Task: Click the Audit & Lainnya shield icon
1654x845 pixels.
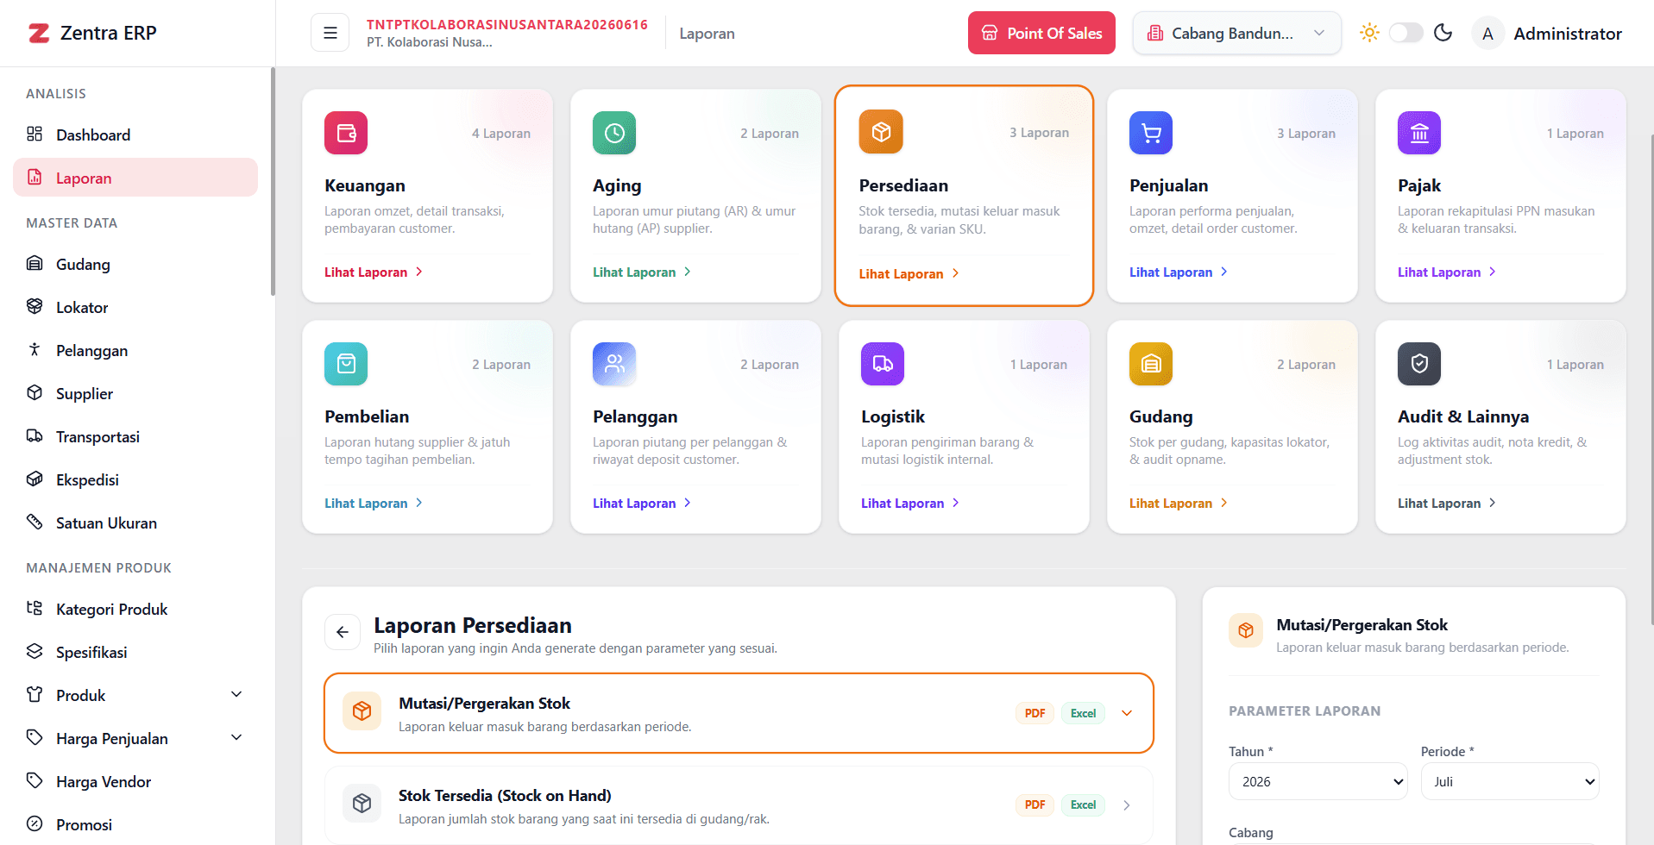Action: (1419, 364)
